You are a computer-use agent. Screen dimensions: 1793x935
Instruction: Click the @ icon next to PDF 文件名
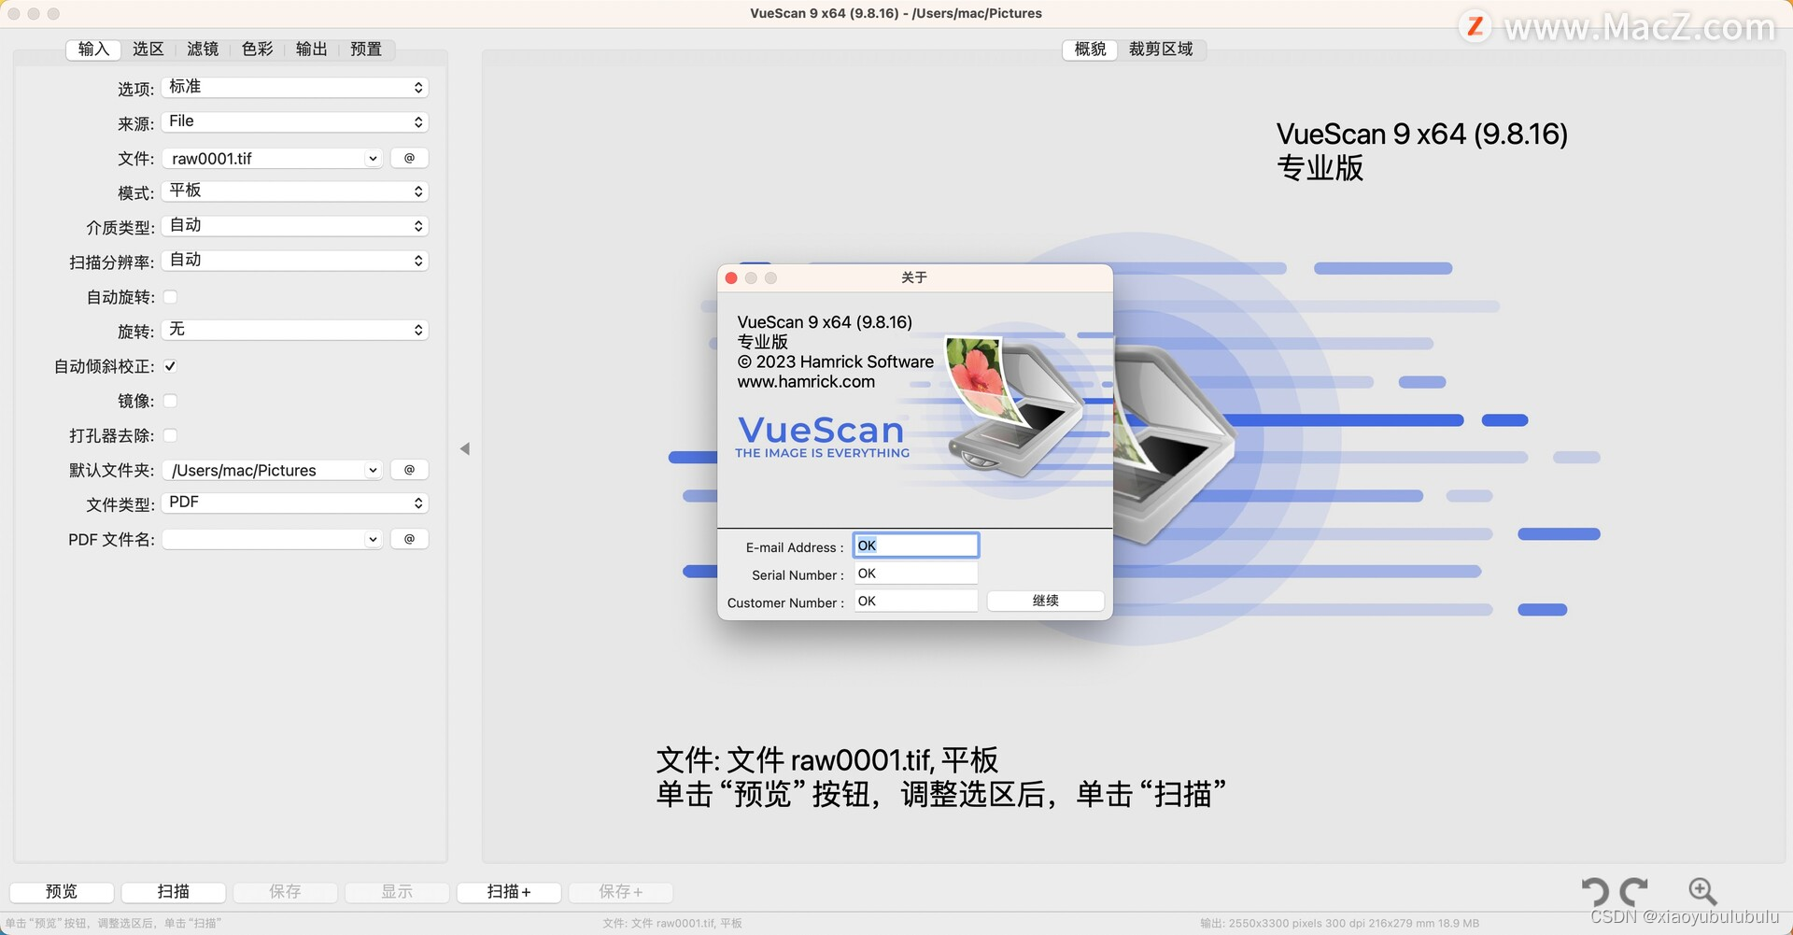click(x=409, y=538)
